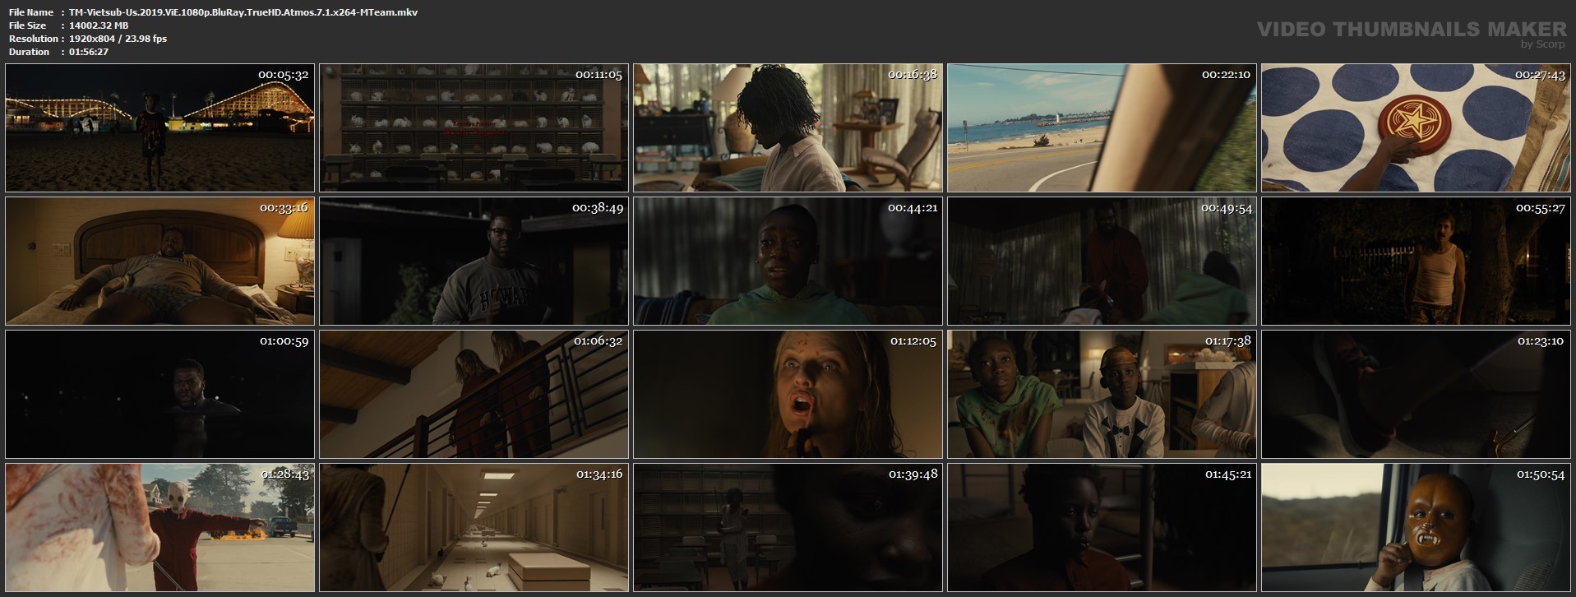Select the masked child thumbnail at 01:50:54
This screenshot has height=597, width=1576.
click(1416, 528)
